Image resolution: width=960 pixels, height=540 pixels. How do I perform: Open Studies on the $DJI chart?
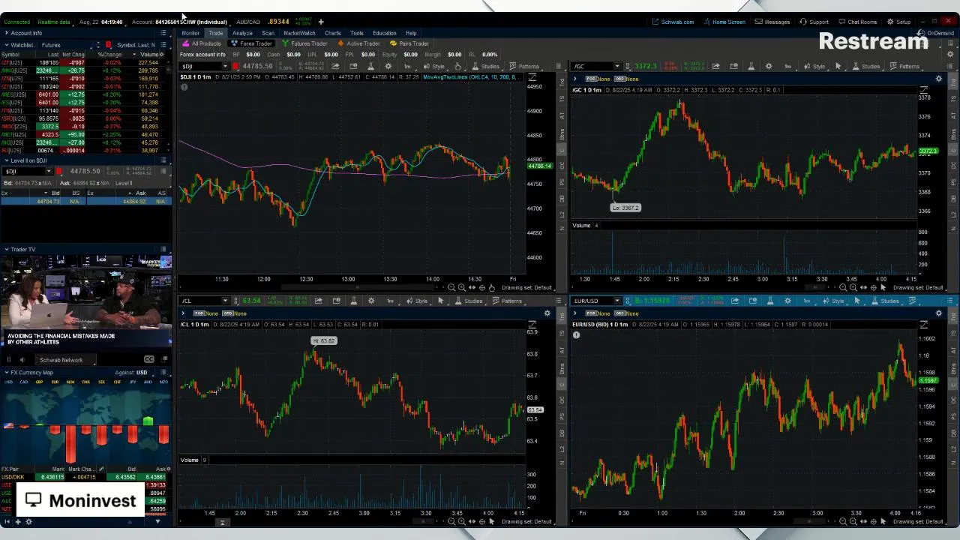(x=485, y=67)
